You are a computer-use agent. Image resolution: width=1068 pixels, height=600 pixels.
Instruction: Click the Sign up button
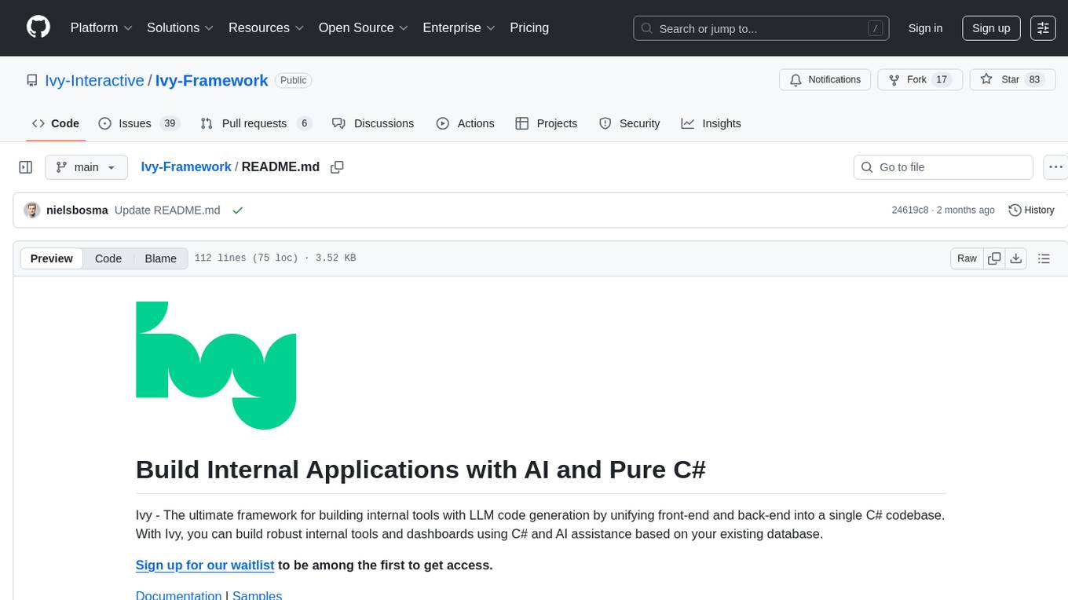coord(991,27)
